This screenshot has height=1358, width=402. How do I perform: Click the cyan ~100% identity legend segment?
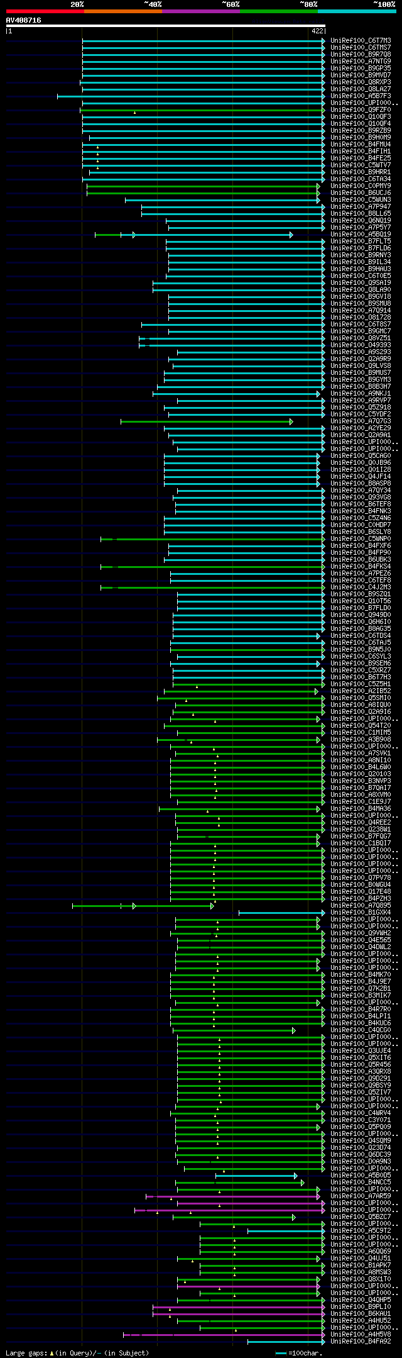click(357, 11)
